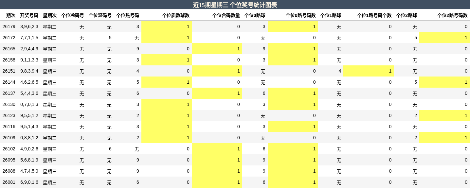Click the 星期次 column header
Viewport: 470px width, 188px height.
tap(50, 15)
